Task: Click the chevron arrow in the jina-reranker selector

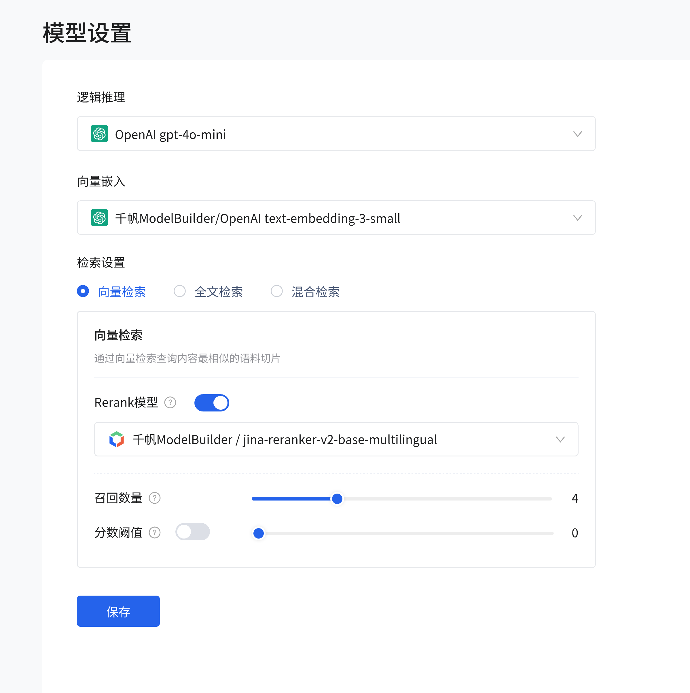Action: tap(560, 439)
